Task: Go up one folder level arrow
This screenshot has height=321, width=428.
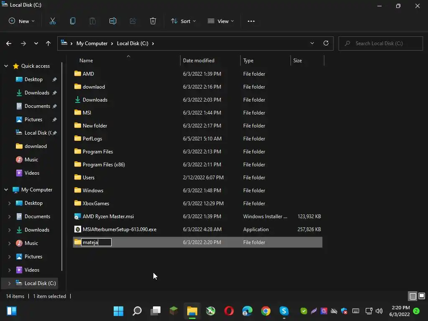Action: (x=48, y=43)
